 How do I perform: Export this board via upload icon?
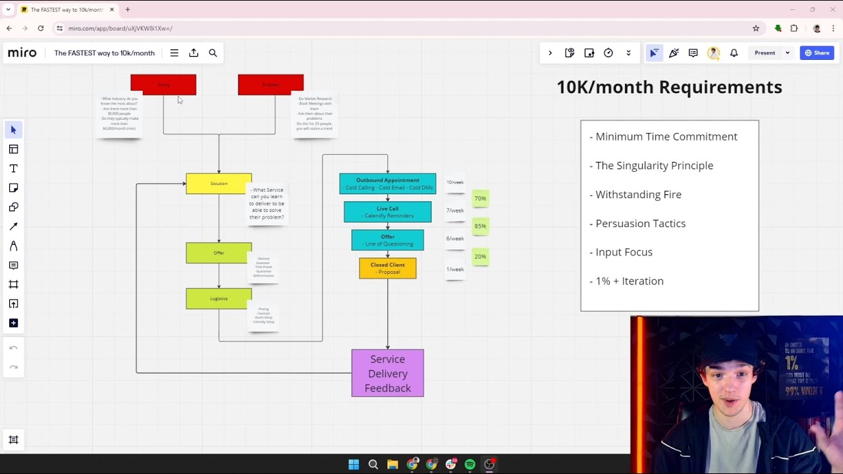pos(194,53)
